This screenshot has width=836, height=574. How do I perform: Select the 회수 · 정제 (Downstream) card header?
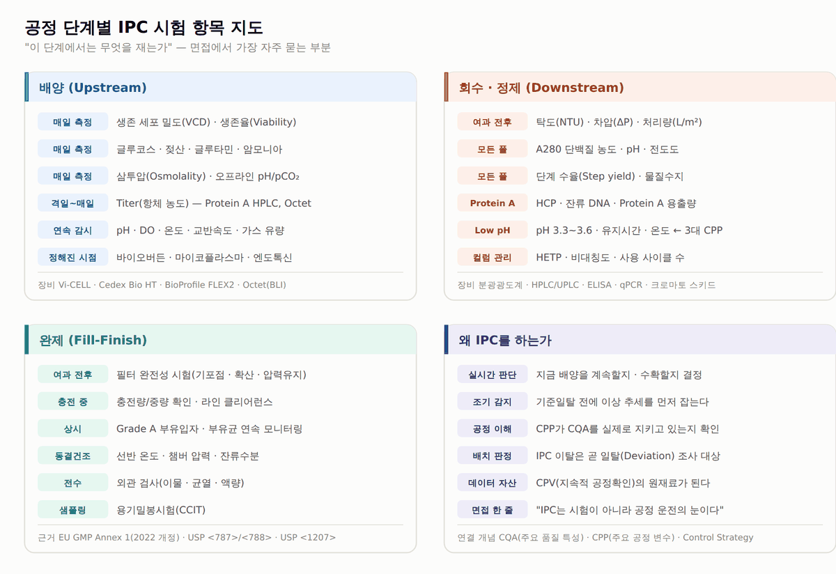click(640, 88)
